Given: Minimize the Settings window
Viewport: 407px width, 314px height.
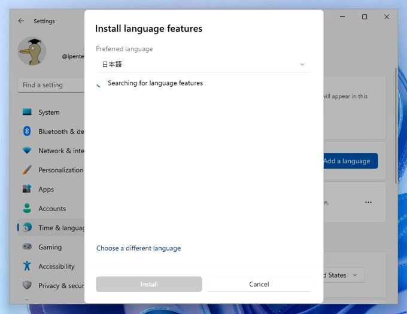Looking at the screenshot, I should (342, 17).
